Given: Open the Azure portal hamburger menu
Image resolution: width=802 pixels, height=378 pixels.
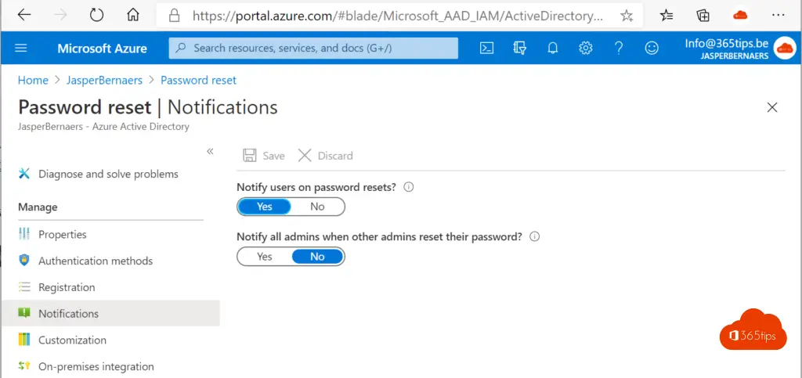Looking at the screenshot, I should click(x=21, y=48).
